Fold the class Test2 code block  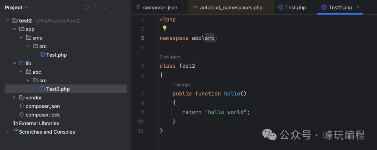156,66
